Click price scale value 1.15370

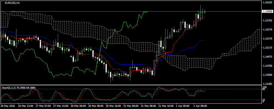267,38
